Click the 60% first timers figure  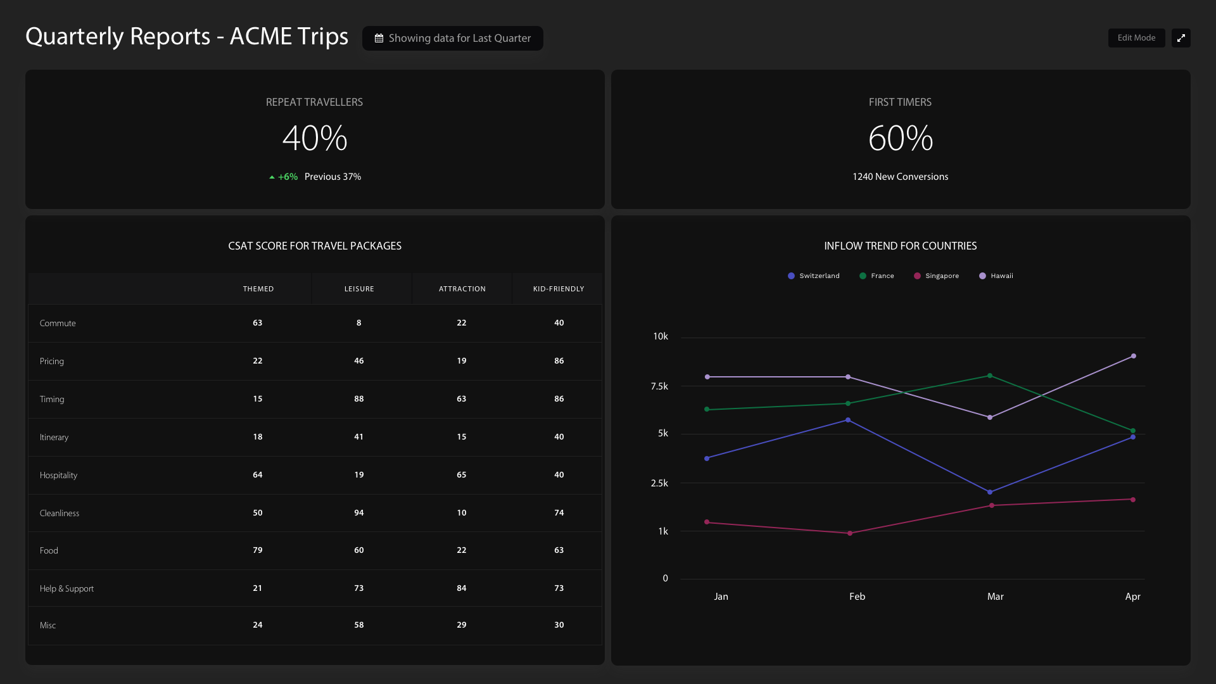point(901,138)
